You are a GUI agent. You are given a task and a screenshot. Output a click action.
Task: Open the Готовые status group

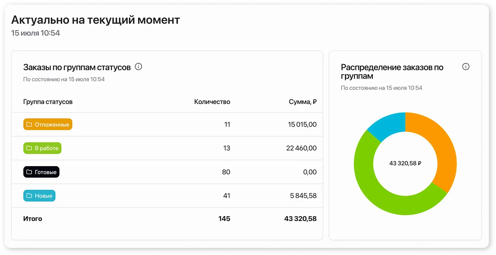(x=41, y=172)
